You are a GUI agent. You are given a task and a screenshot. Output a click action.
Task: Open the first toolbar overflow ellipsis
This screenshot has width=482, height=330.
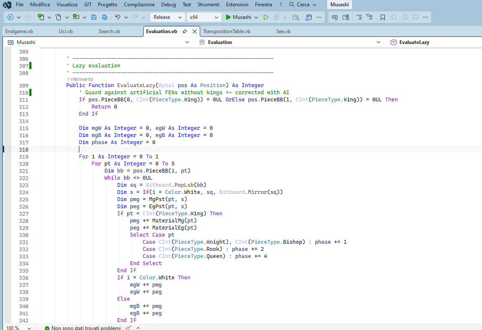coord(319,17)
